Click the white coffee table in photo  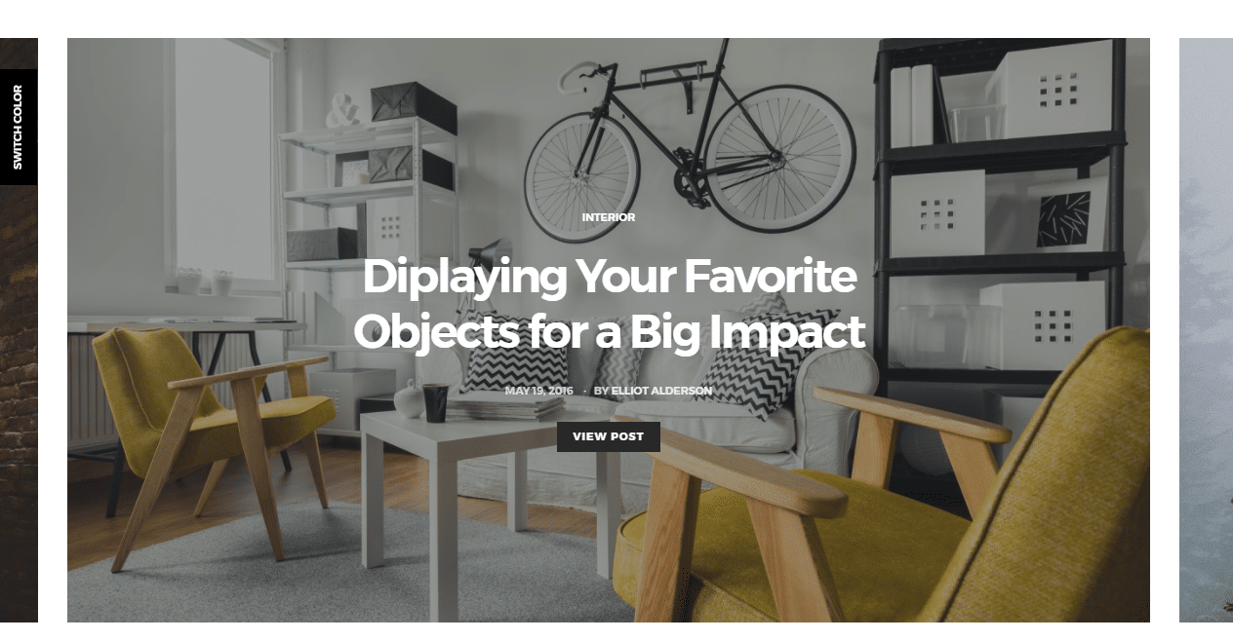488,487
